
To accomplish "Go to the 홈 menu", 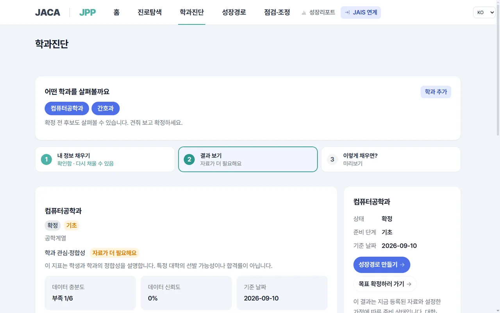I will click(116, 13).
